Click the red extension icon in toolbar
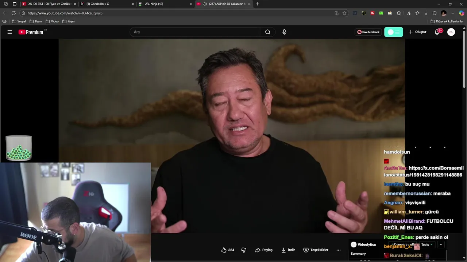The height and width of the screenshot is (262, 467). click(373, 13)
